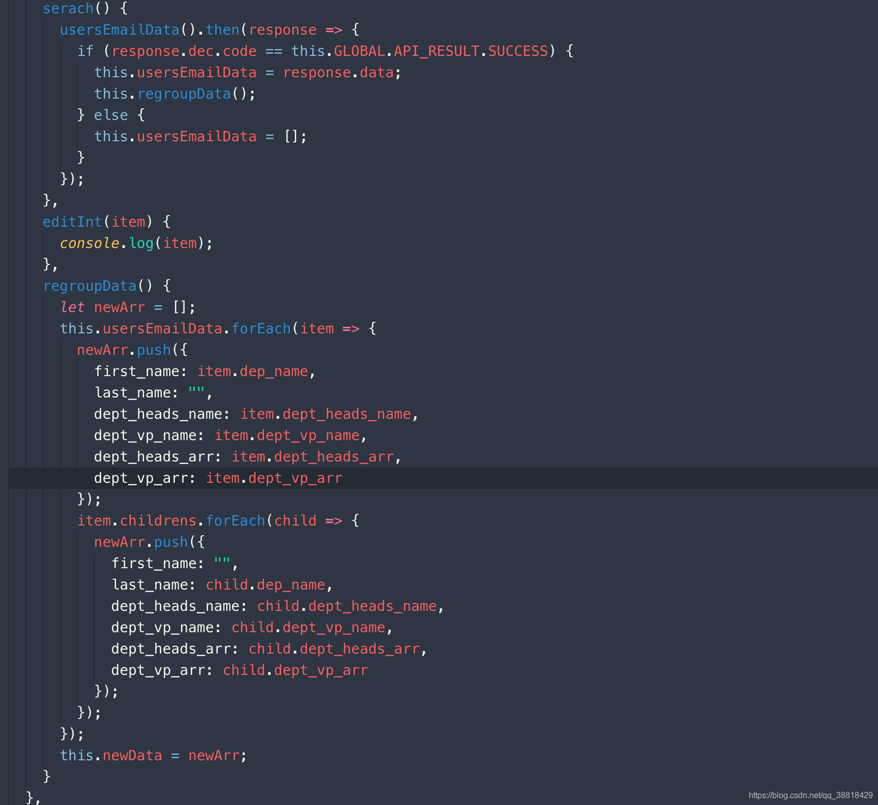Click editInt method name

click(x=72, y=222)
